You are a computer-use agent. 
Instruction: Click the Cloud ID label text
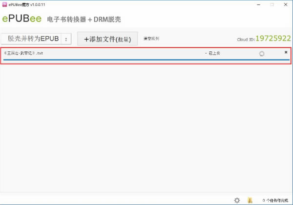click(x=245, y=39)
